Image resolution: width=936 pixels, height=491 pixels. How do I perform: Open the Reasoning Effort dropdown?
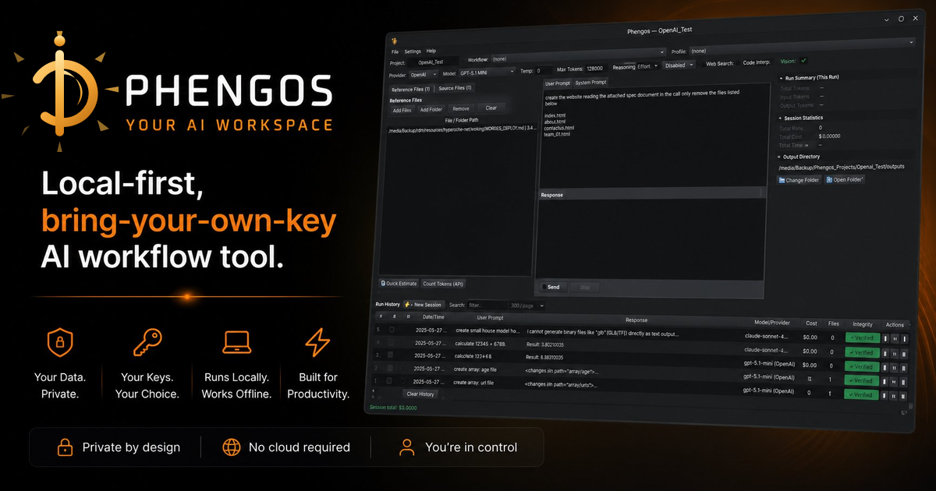point(648,66)
